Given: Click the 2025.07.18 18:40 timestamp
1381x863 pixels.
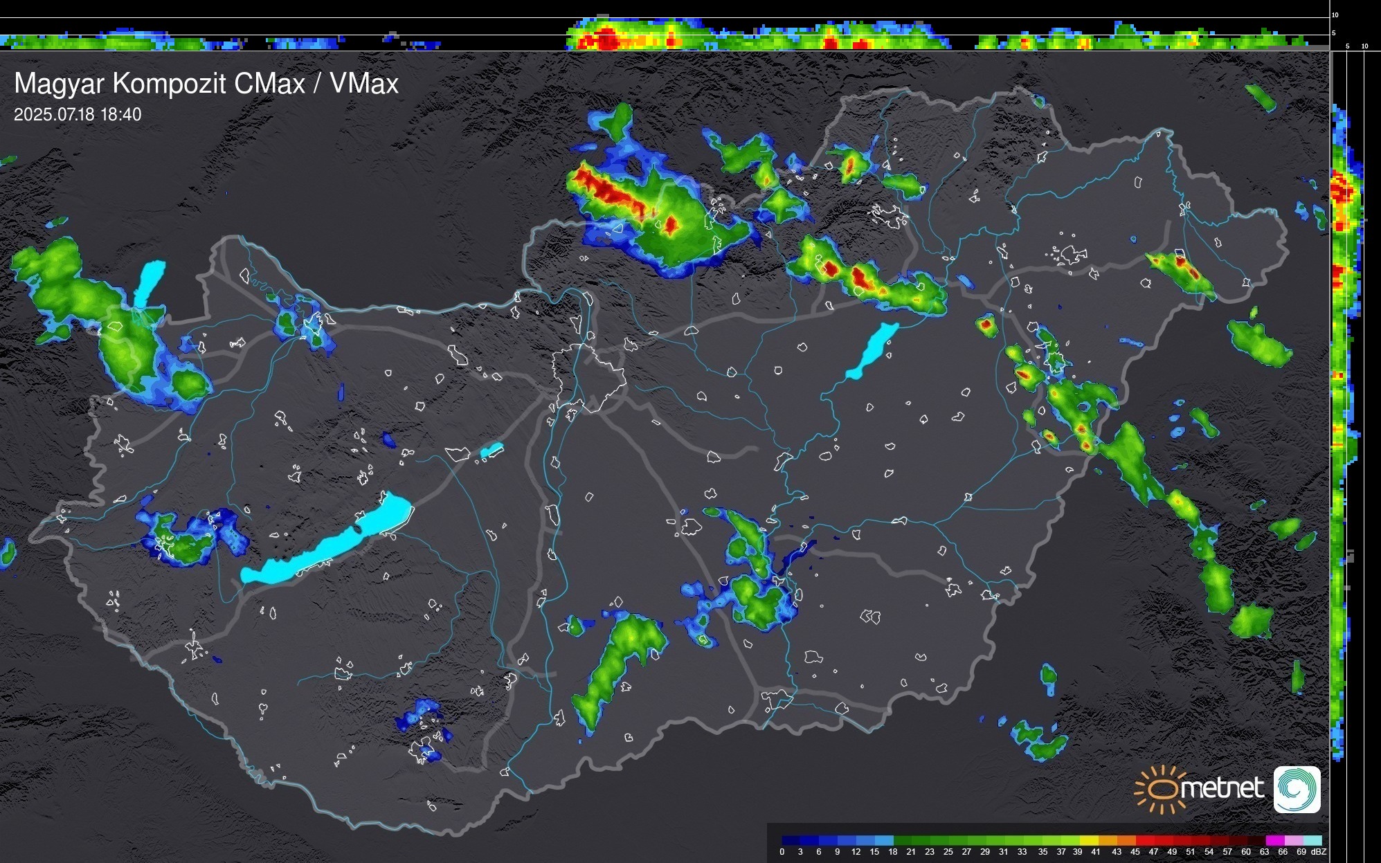Looking at the screenshot, I should [x=78, y=114].
